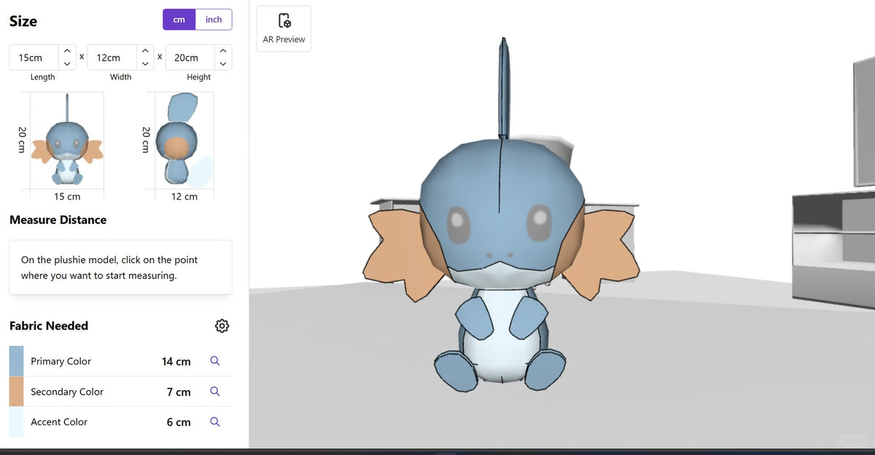
Task: Click magnifier next to Secondary Color
Action: [x=214, y=392]
